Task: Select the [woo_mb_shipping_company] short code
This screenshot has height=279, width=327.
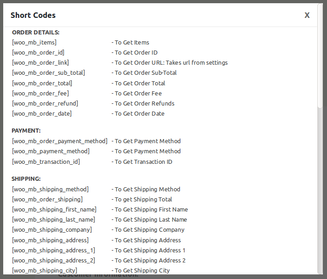Action: tap(52, 229)
